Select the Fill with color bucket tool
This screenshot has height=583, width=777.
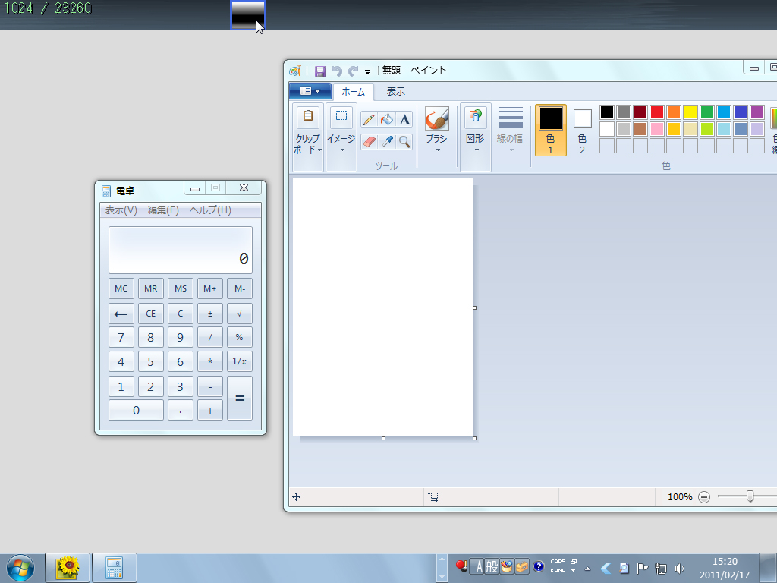386,119
